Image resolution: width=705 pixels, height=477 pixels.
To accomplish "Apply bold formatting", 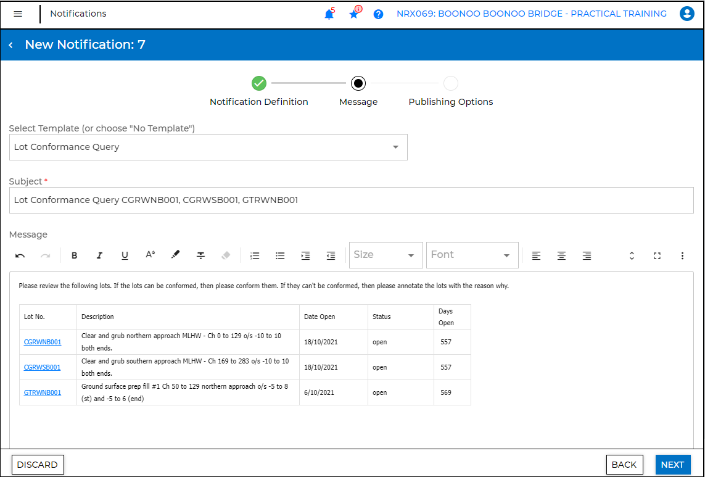I will (74, 255).
